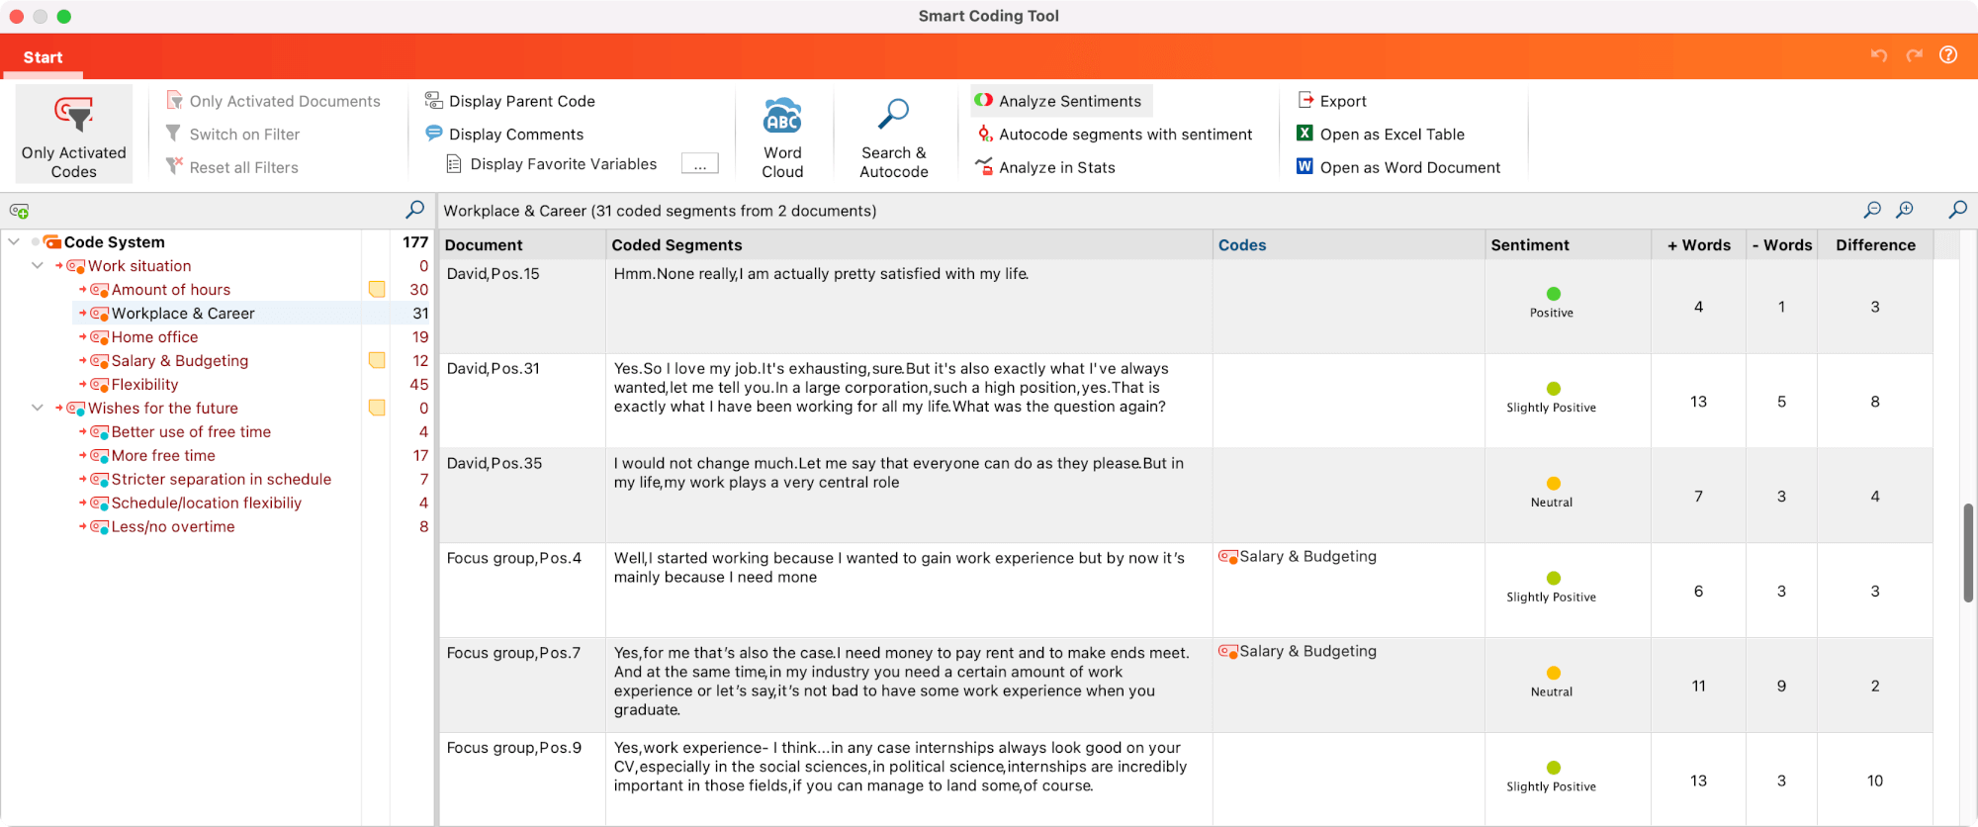The width and height of the screenshot is (1978, 827).
Task: Select the Start ribbon tab
Action: pyautogui.click(x=43, y=57)
